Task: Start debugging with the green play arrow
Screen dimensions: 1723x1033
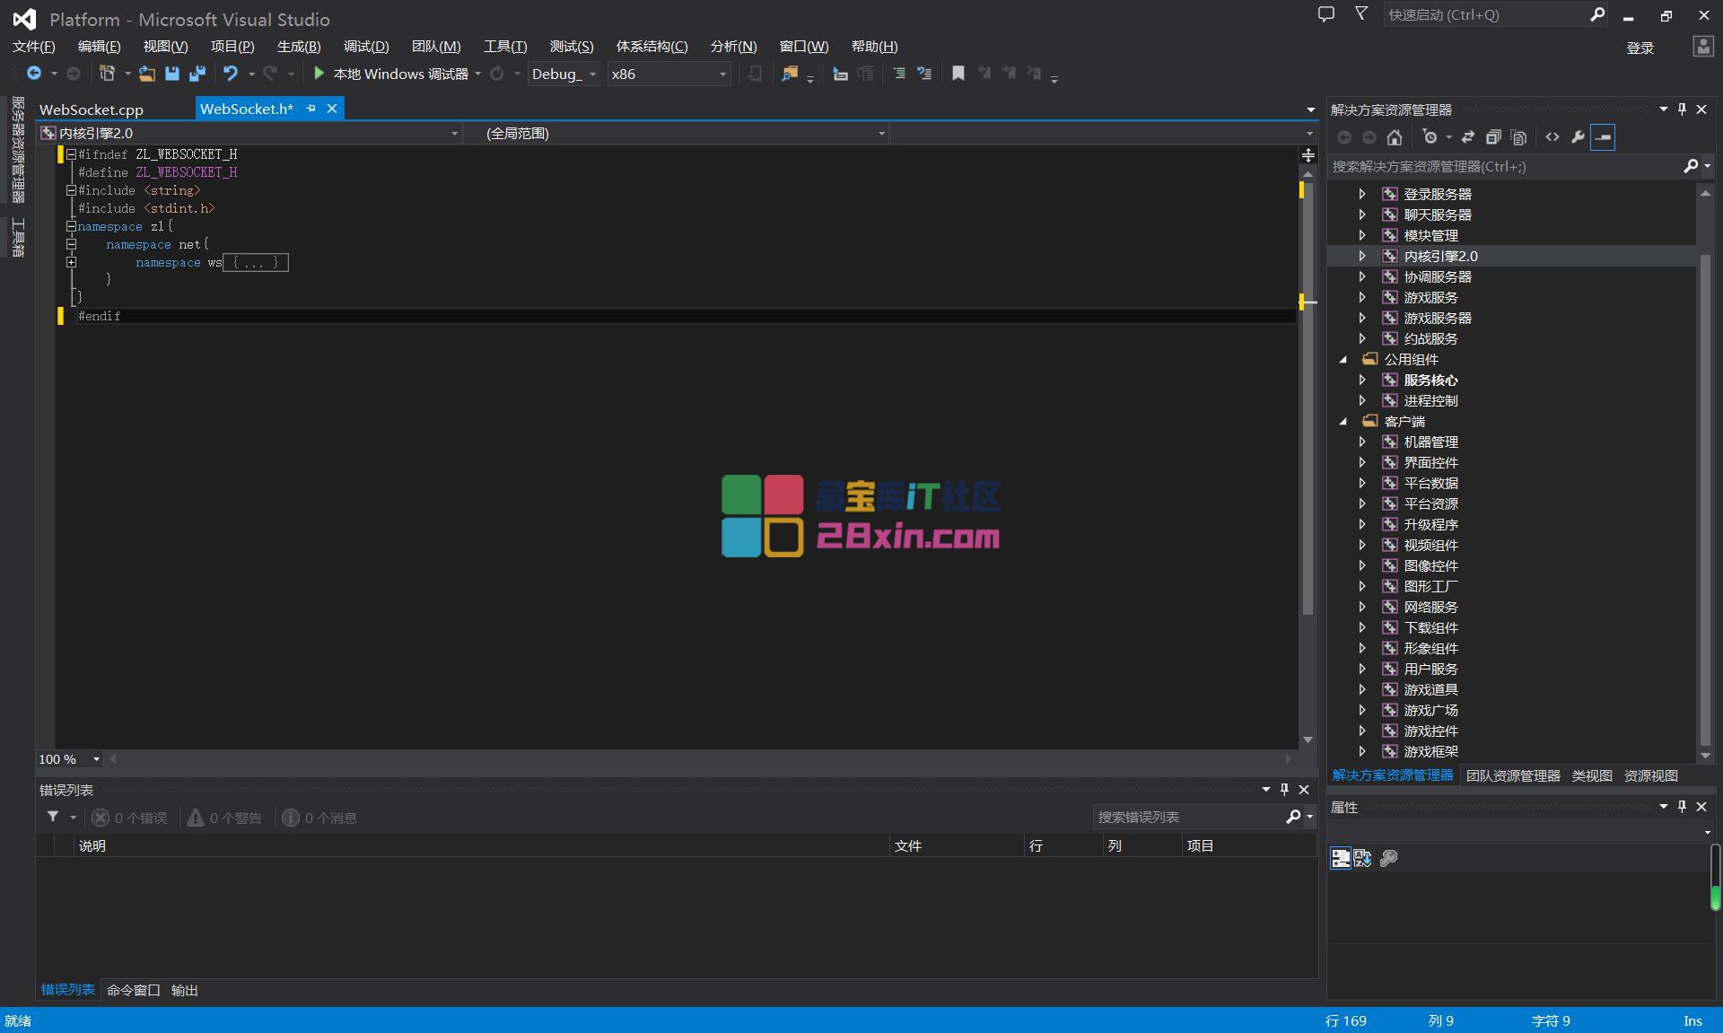Action: [x=319, y=74]
